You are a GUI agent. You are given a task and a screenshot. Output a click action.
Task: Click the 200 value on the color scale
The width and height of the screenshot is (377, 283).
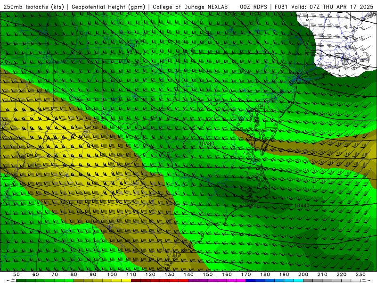[x=303, y=275]
